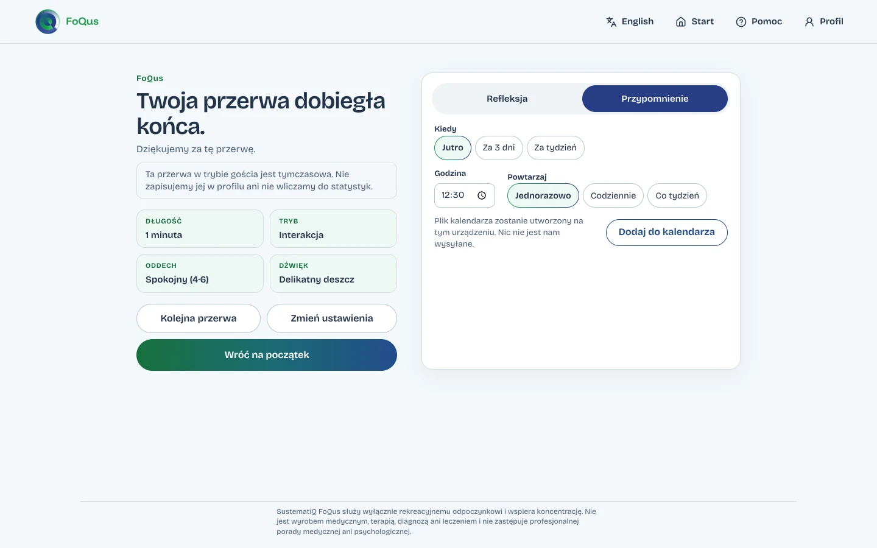The width and height of the screenshot is (877, 548).
Task: Open Zmień ustawienia
Action: [332, 318]
